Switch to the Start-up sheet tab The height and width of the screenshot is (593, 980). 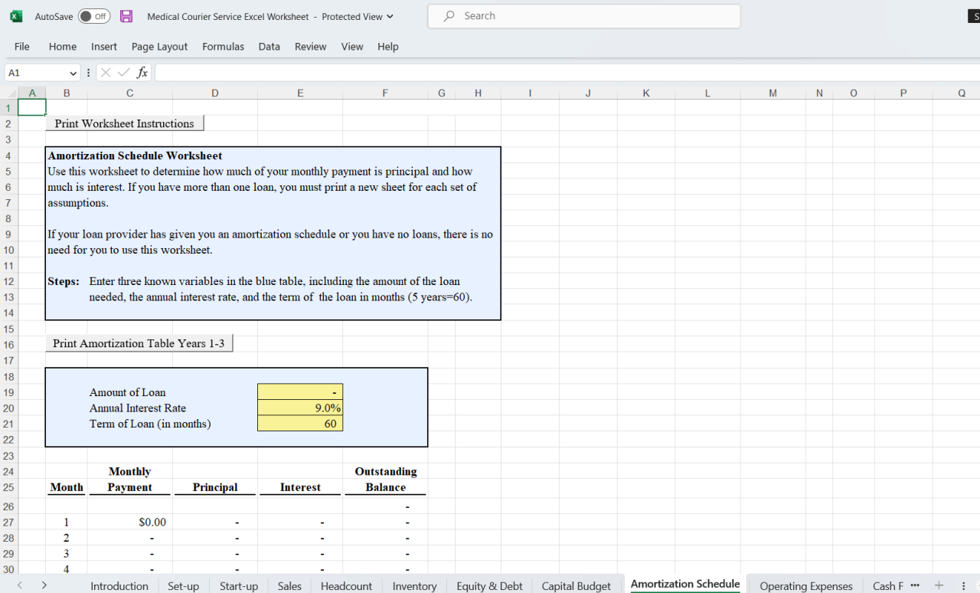pos(239,586)
